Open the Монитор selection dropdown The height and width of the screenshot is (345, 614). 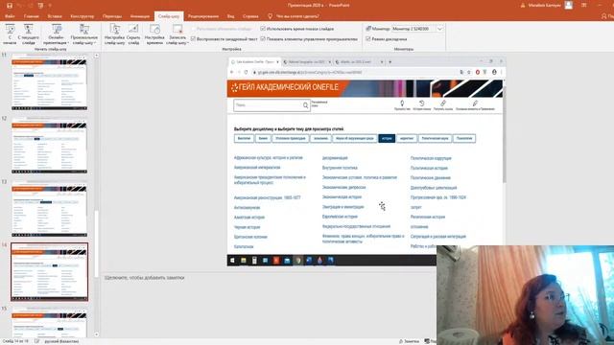click(x=439, y=29)
